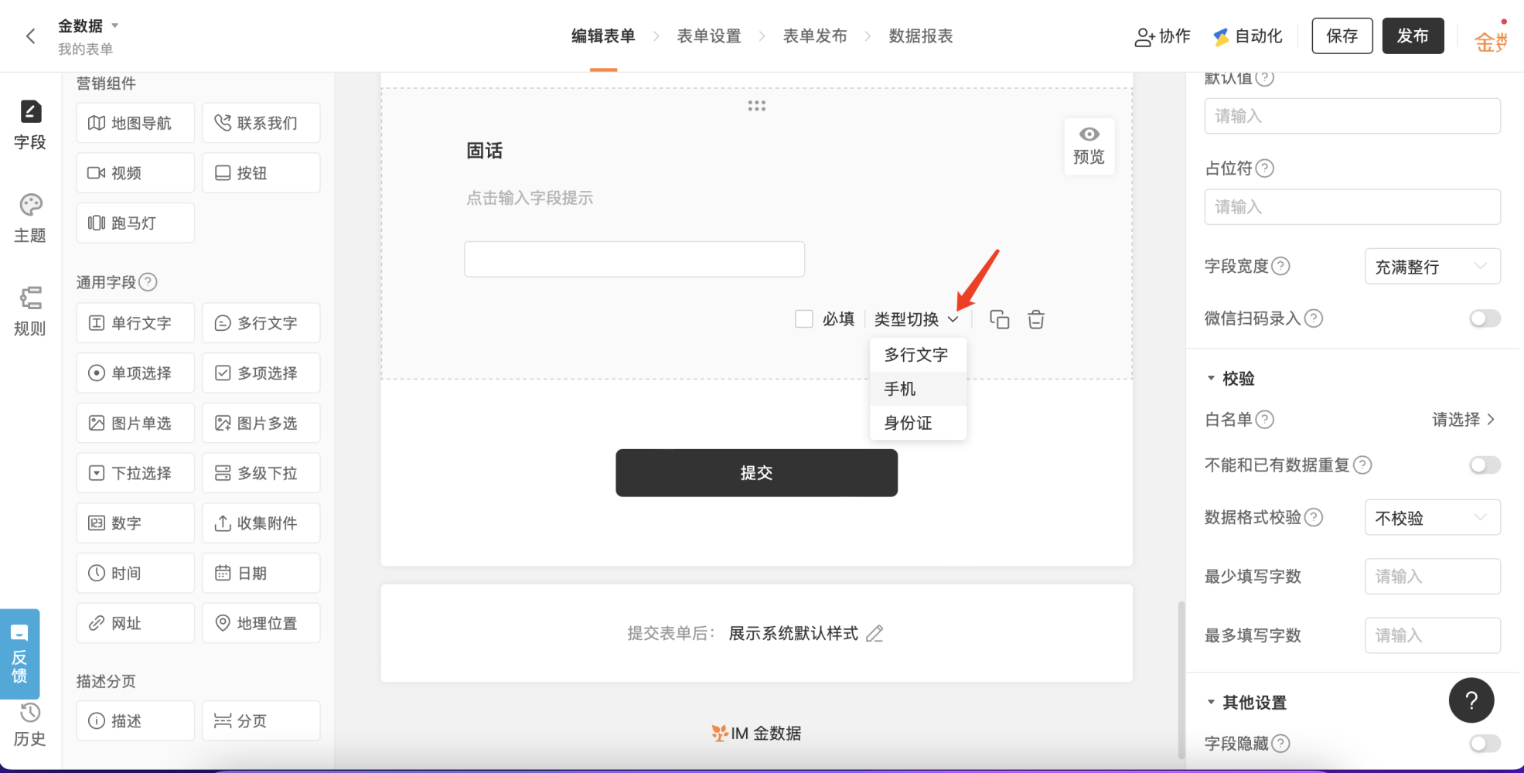
Task: Add a 多项选择 multiple choice field
Action: pos(261,373)
